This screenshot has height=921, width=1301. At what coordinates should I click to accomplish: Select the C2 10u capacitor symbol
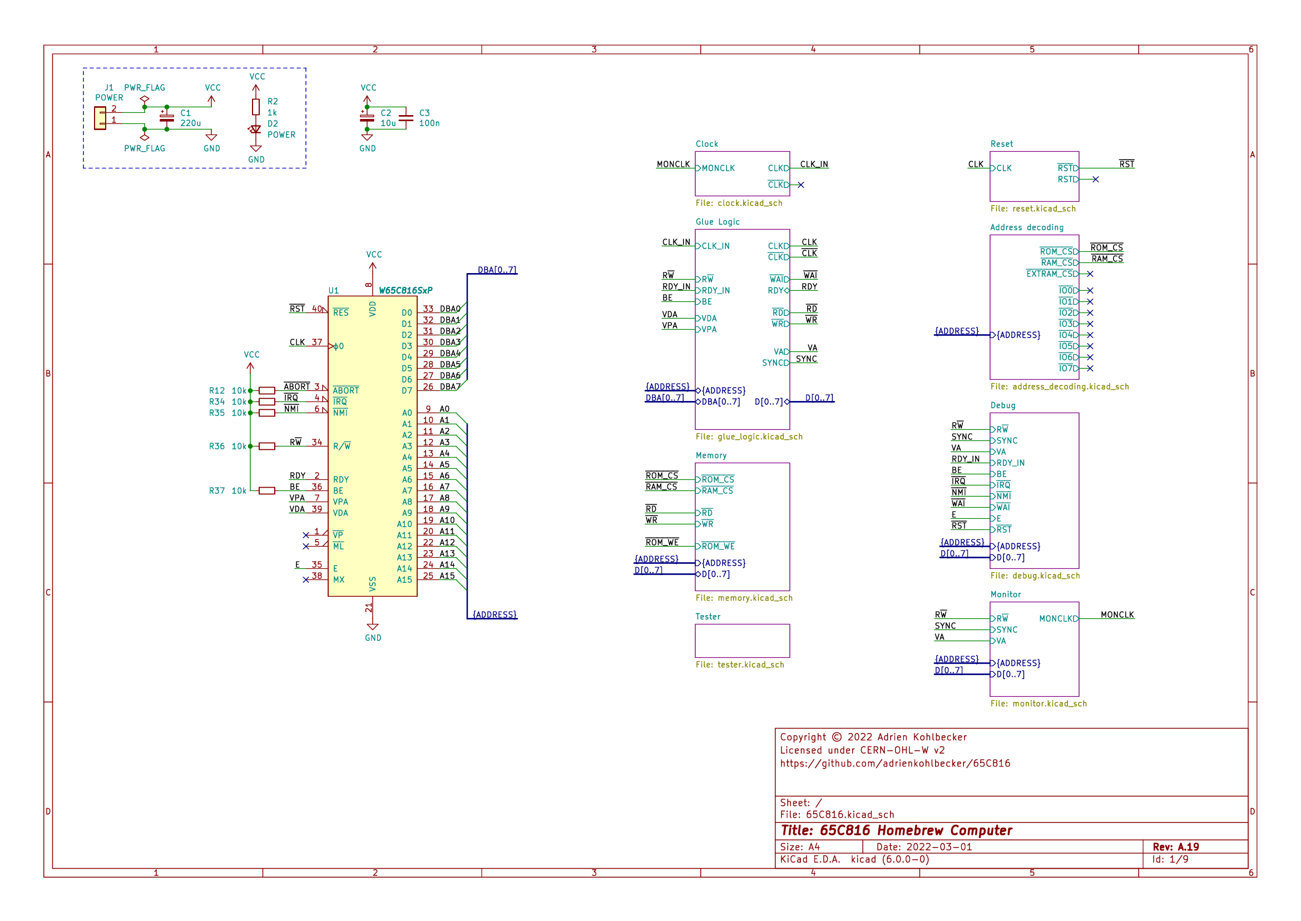coord(367,118)
